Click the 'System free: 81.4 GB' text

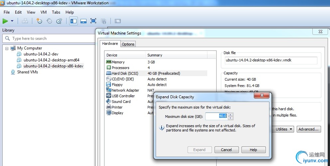click(x=242, y=86)
